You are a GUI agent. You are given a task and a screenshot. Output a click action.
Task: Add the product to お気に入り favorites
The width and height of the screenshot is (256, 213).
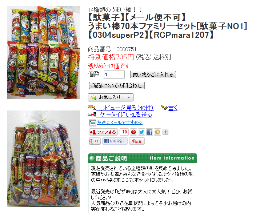107,97
